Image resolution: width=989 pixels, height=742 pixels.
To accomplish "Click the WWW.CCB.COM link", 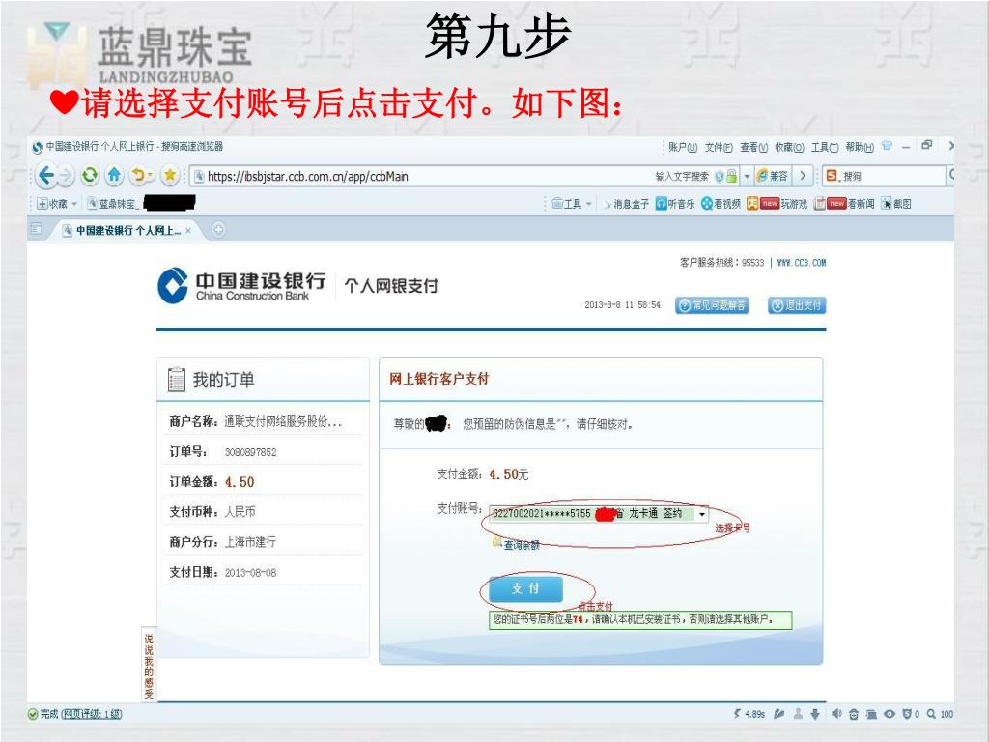I will (801, 263).
